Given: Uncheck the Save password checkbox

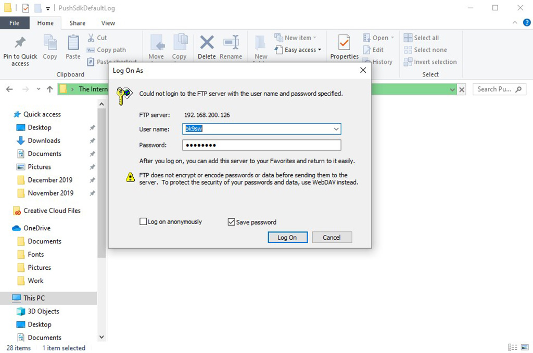Looking at the screenshot, I should coord(231,221).
